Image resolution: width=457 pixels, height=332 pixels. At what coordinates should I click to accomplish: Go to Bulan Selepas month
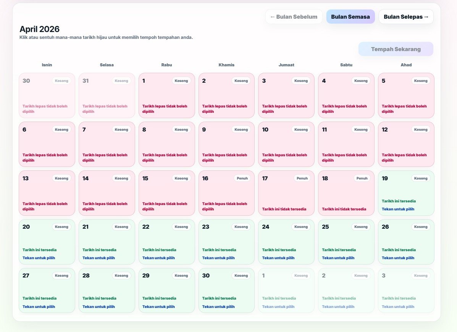coord(406,16)
